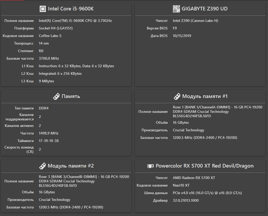
Task: Select the Powercolor RX 5700 XT Red Devil/Dragon title
Action: (205, 166)
